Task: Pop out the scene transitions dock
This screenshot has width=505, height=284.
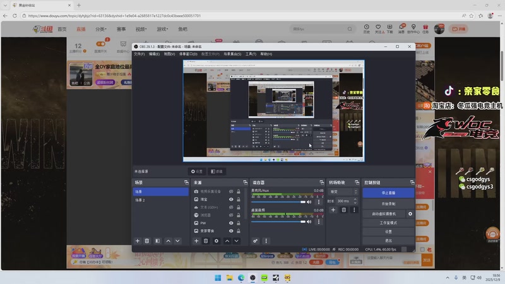Action: coord(357,182)
